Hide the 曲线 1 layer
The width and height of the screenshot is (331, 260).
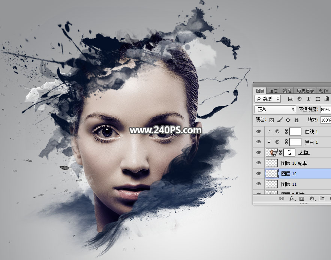point(258,131)
